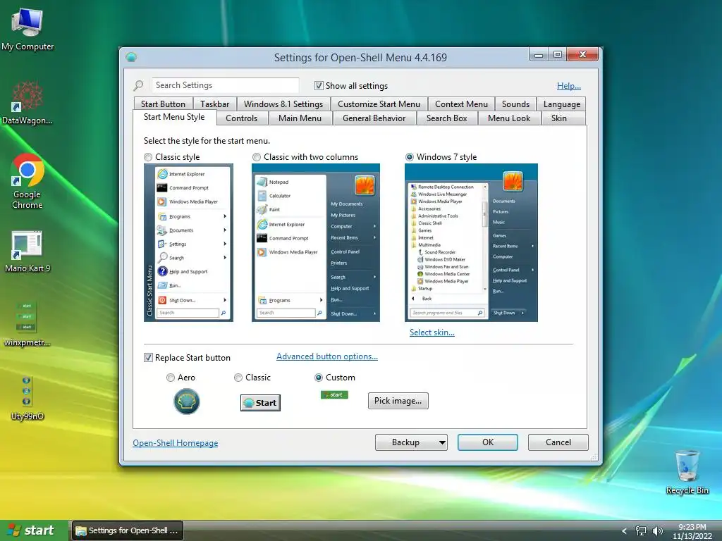This screenshot has width=722, height=541.
Task: Select the Classic style radio button
Action: (x=148, y=157)
